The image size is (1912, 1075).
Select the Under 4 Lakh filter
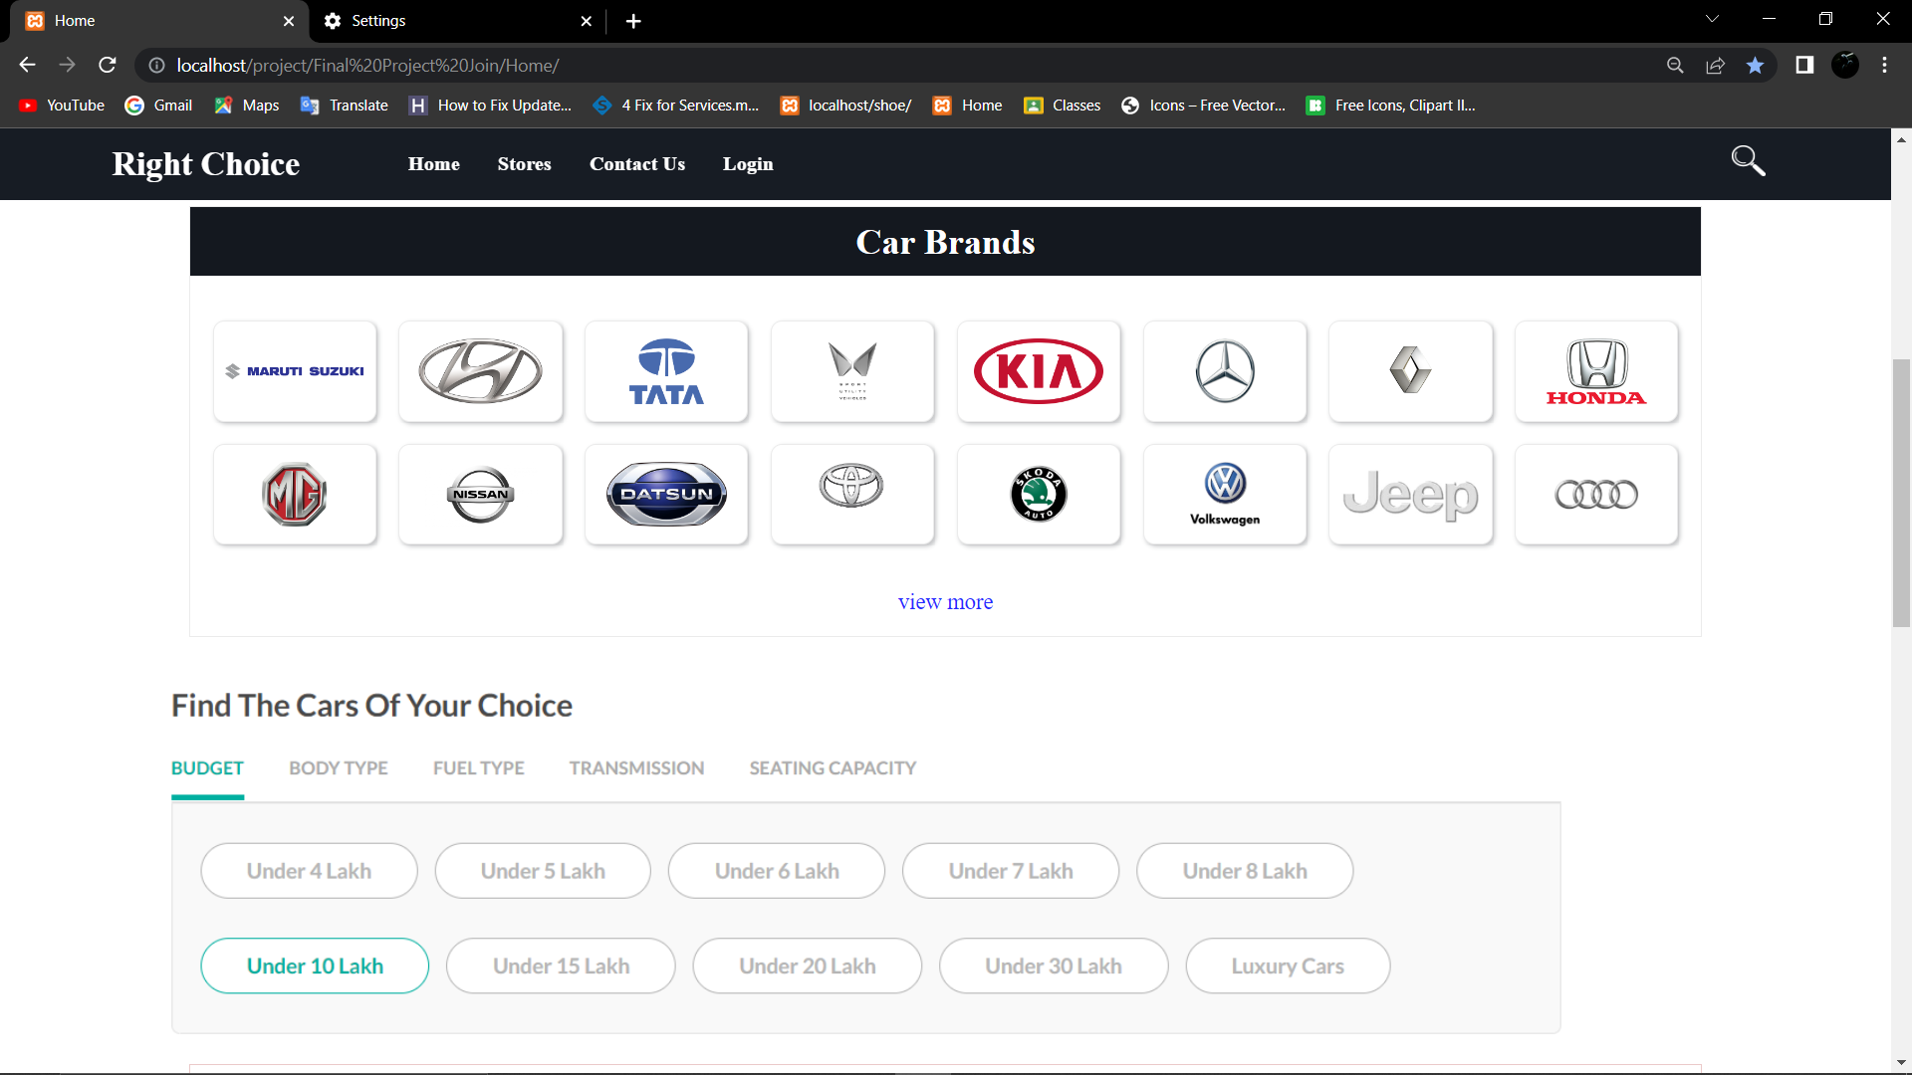click(x=309, y=870)
